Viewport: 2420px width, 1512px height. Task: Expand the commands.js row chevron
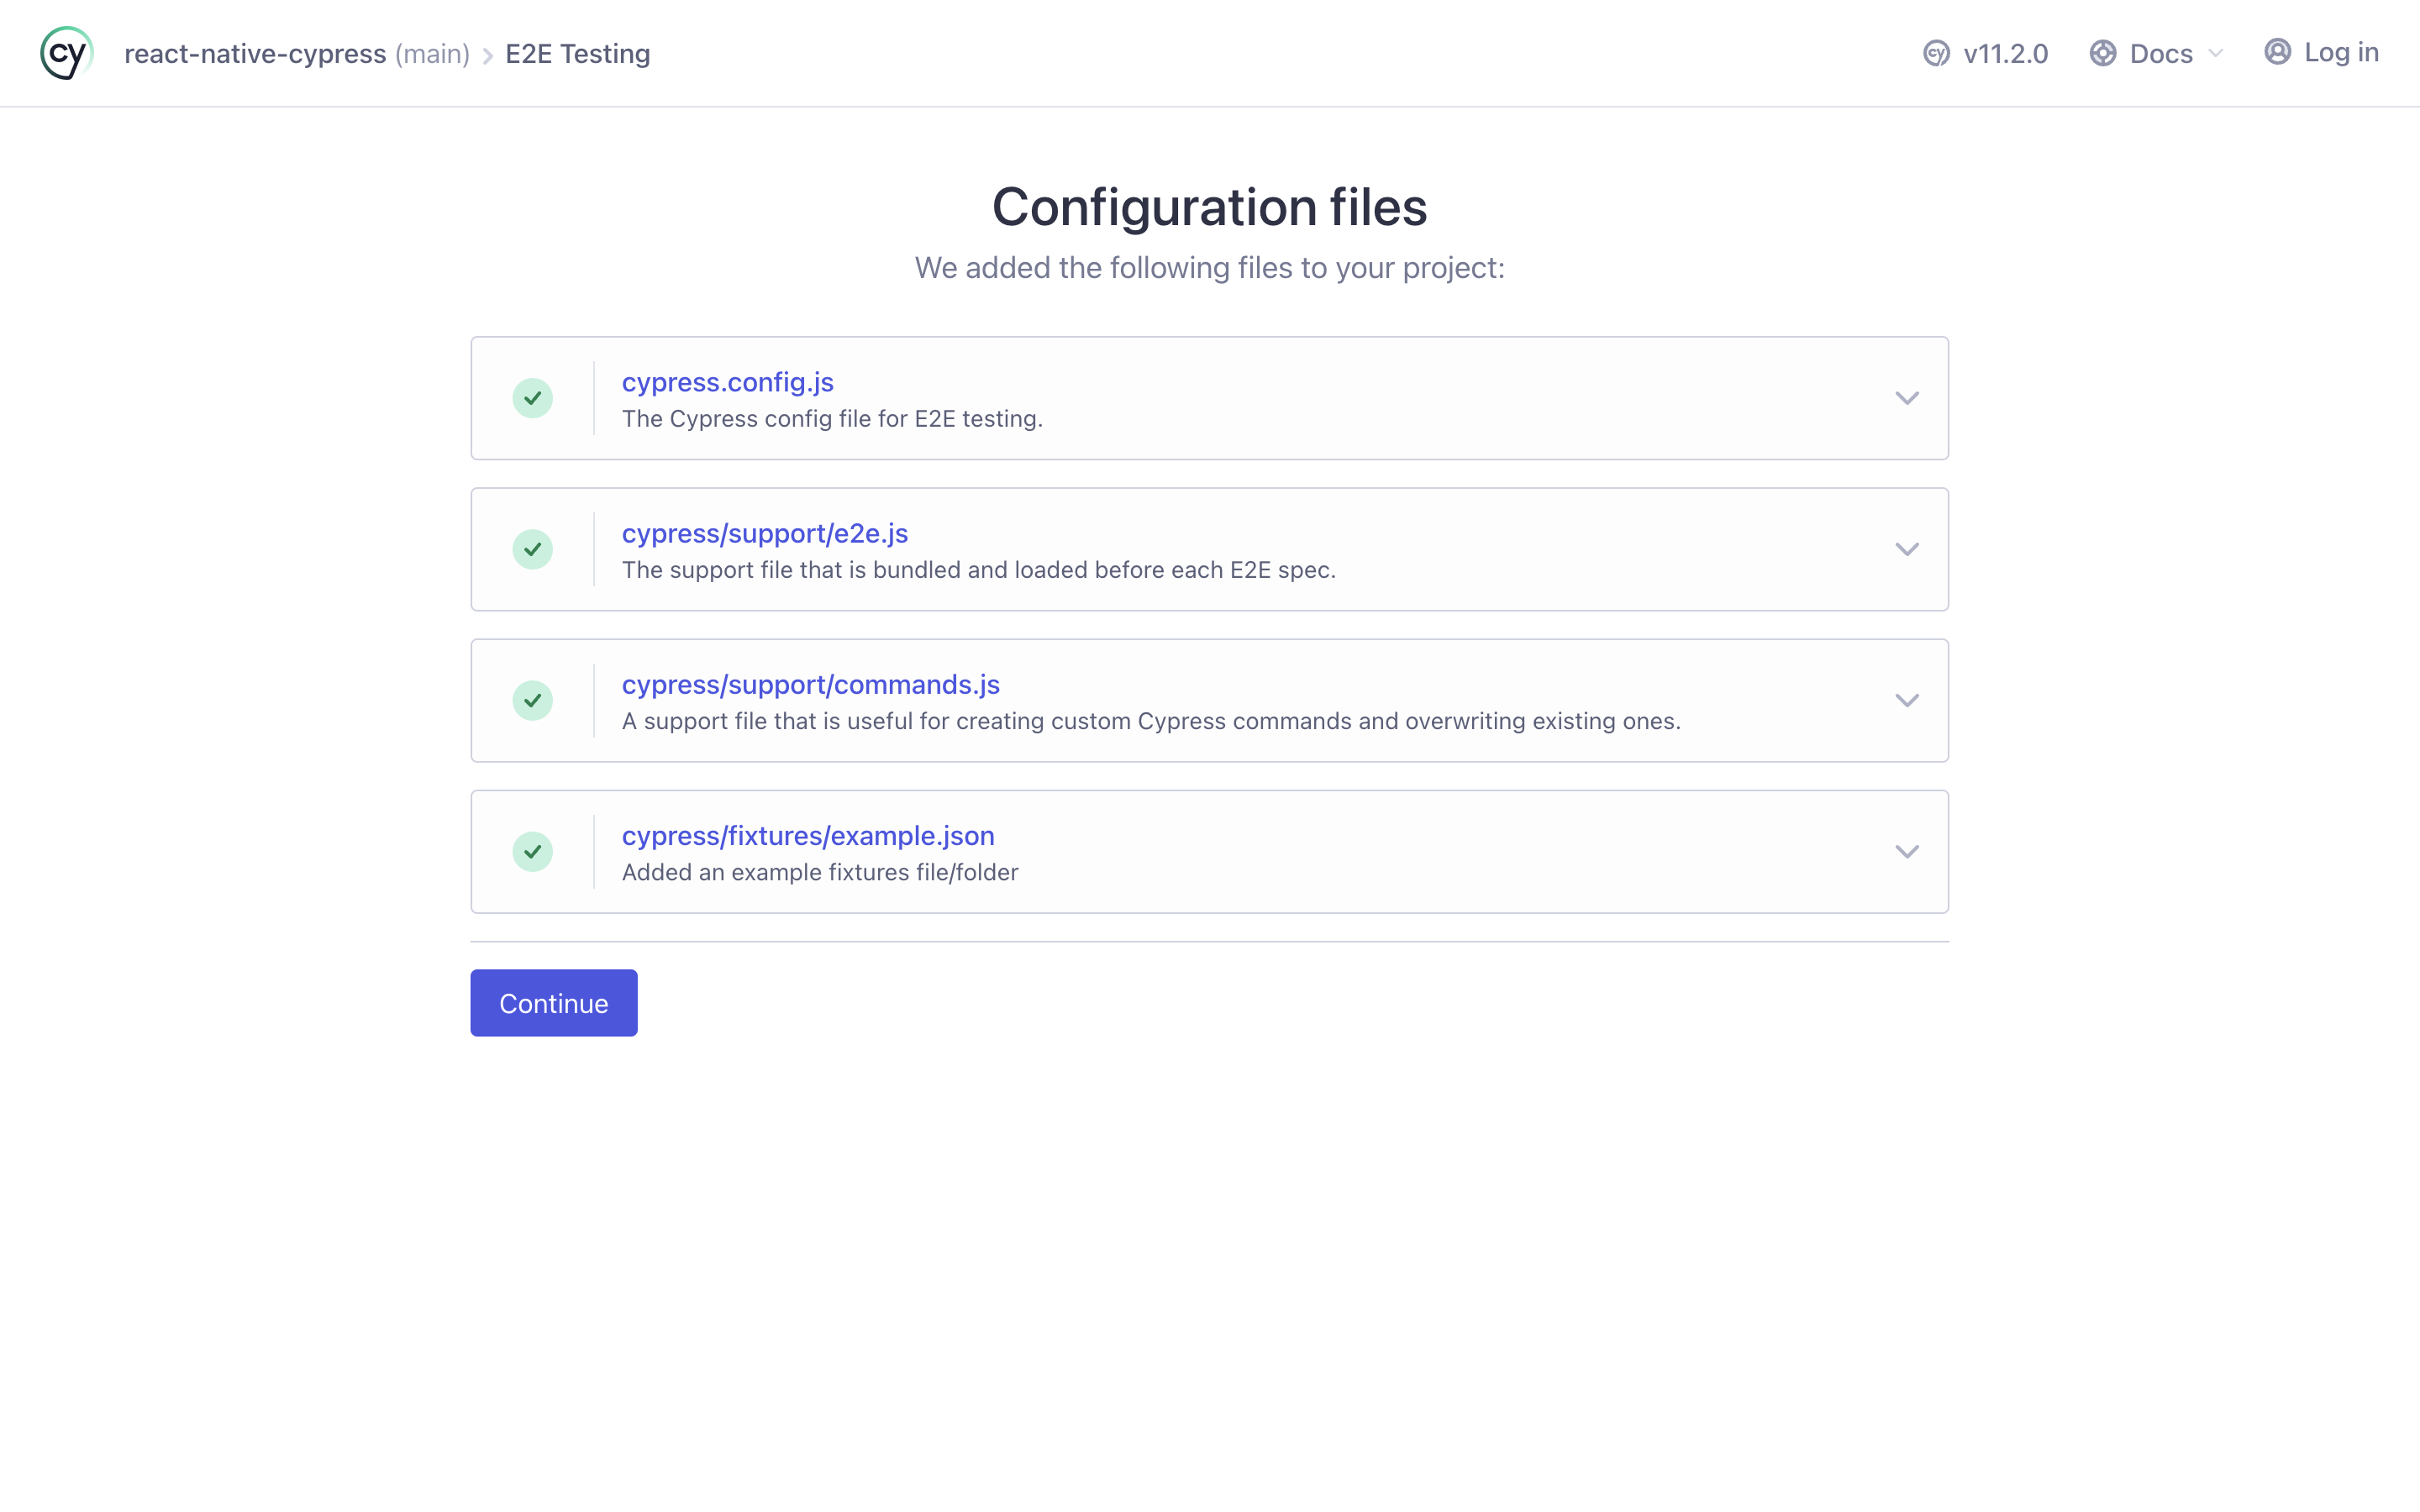pos(1906,700)
